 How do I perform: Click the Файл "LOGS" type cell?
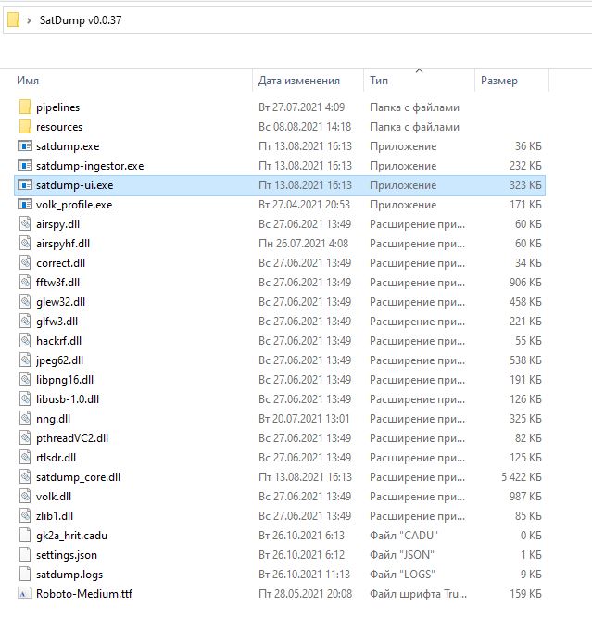[402, 574]
